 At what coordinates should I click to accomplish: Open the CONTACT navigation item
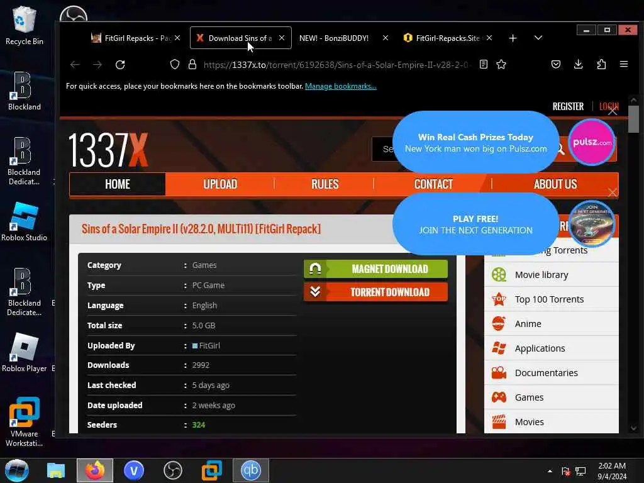tap(433, 184)
